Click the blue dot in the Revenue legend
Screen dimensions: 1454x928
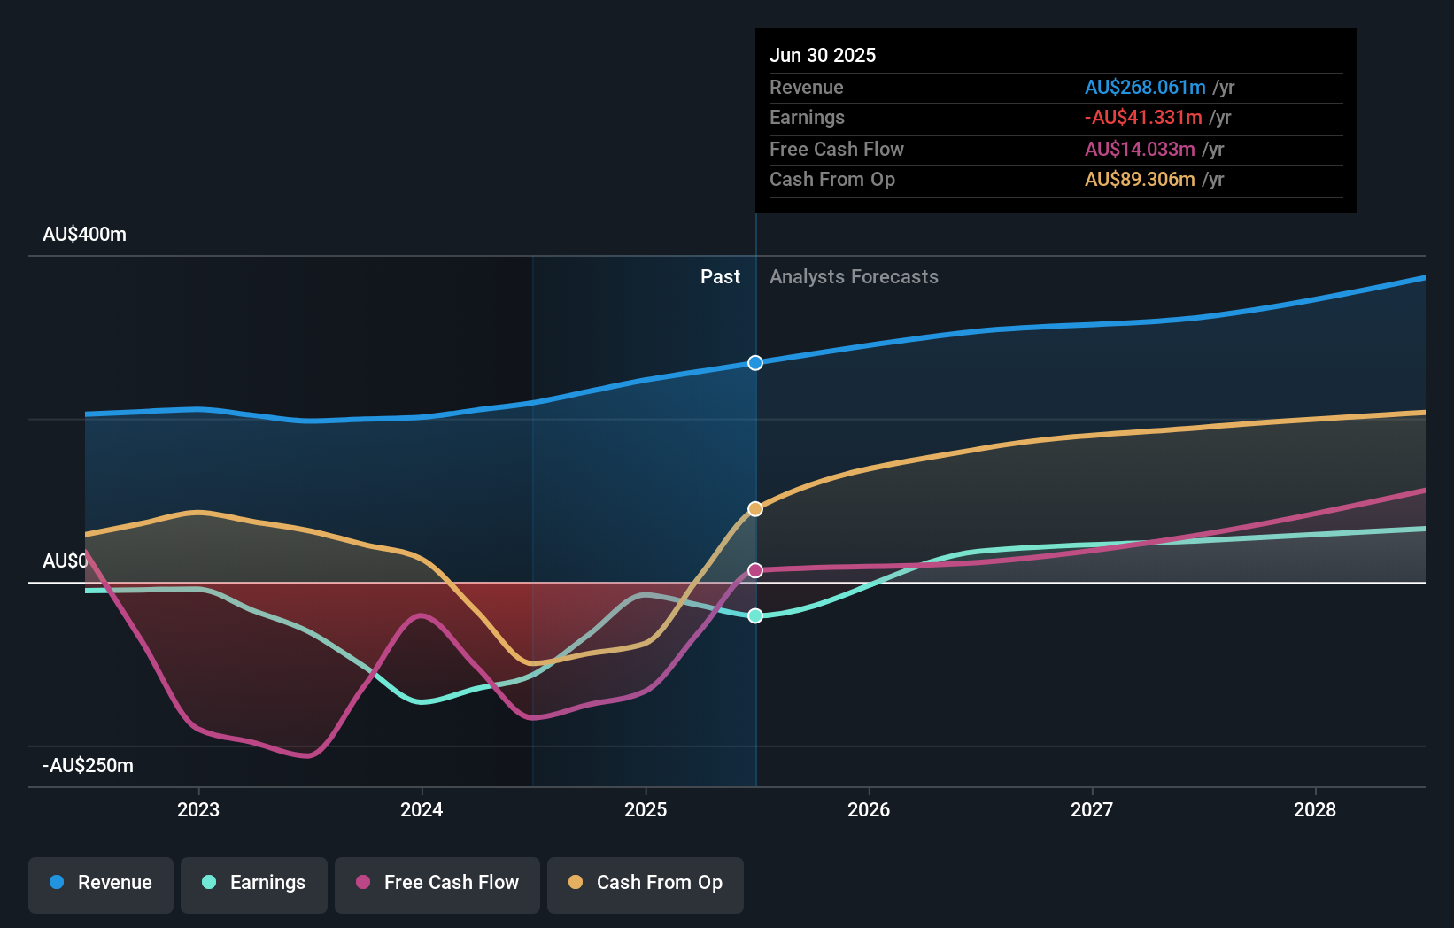[58, 883]
